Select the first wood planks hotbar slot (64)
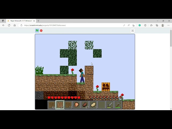 pyautogui.click(x=52, y=105)
